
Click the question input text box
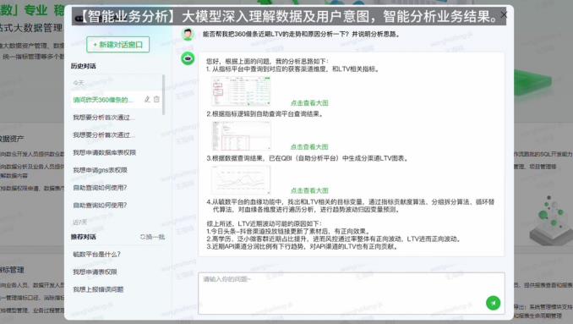(x=352, y=294)
